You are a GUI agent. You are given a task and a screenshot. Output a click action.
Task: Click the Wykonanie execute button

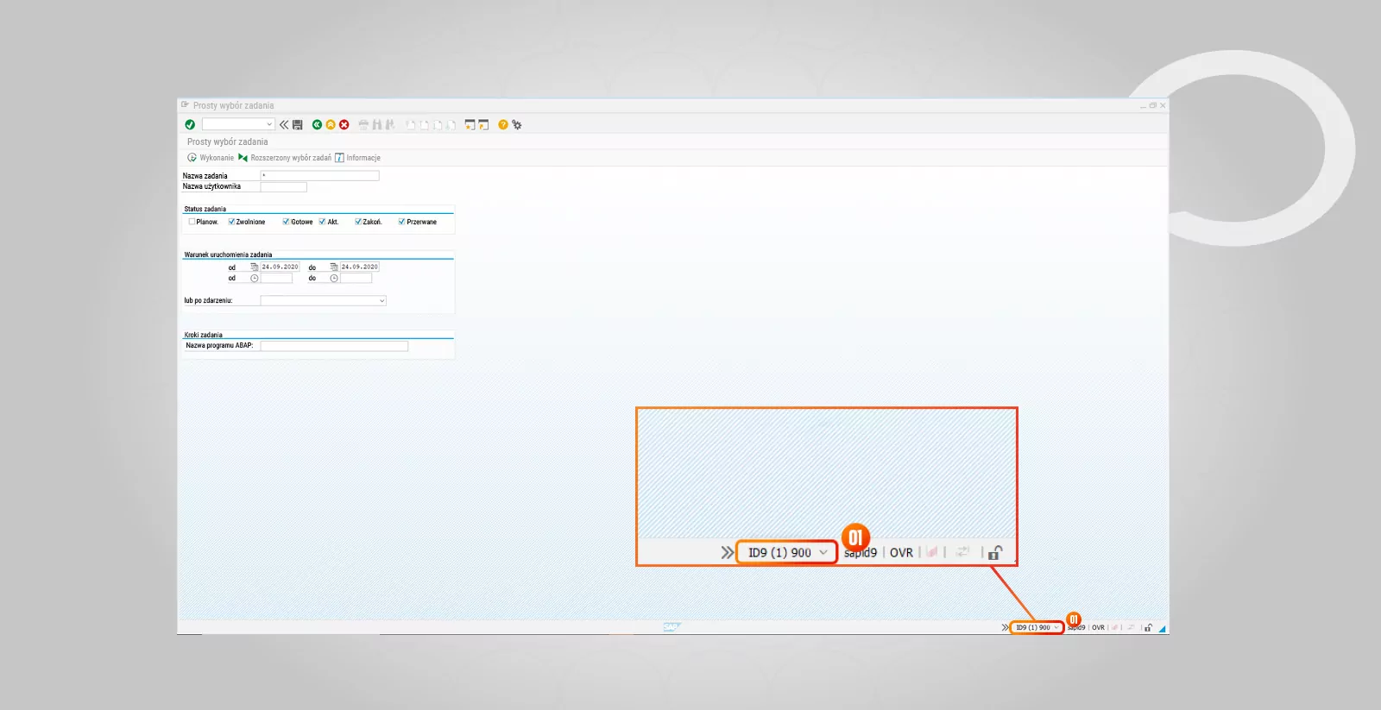click(211, 158)
